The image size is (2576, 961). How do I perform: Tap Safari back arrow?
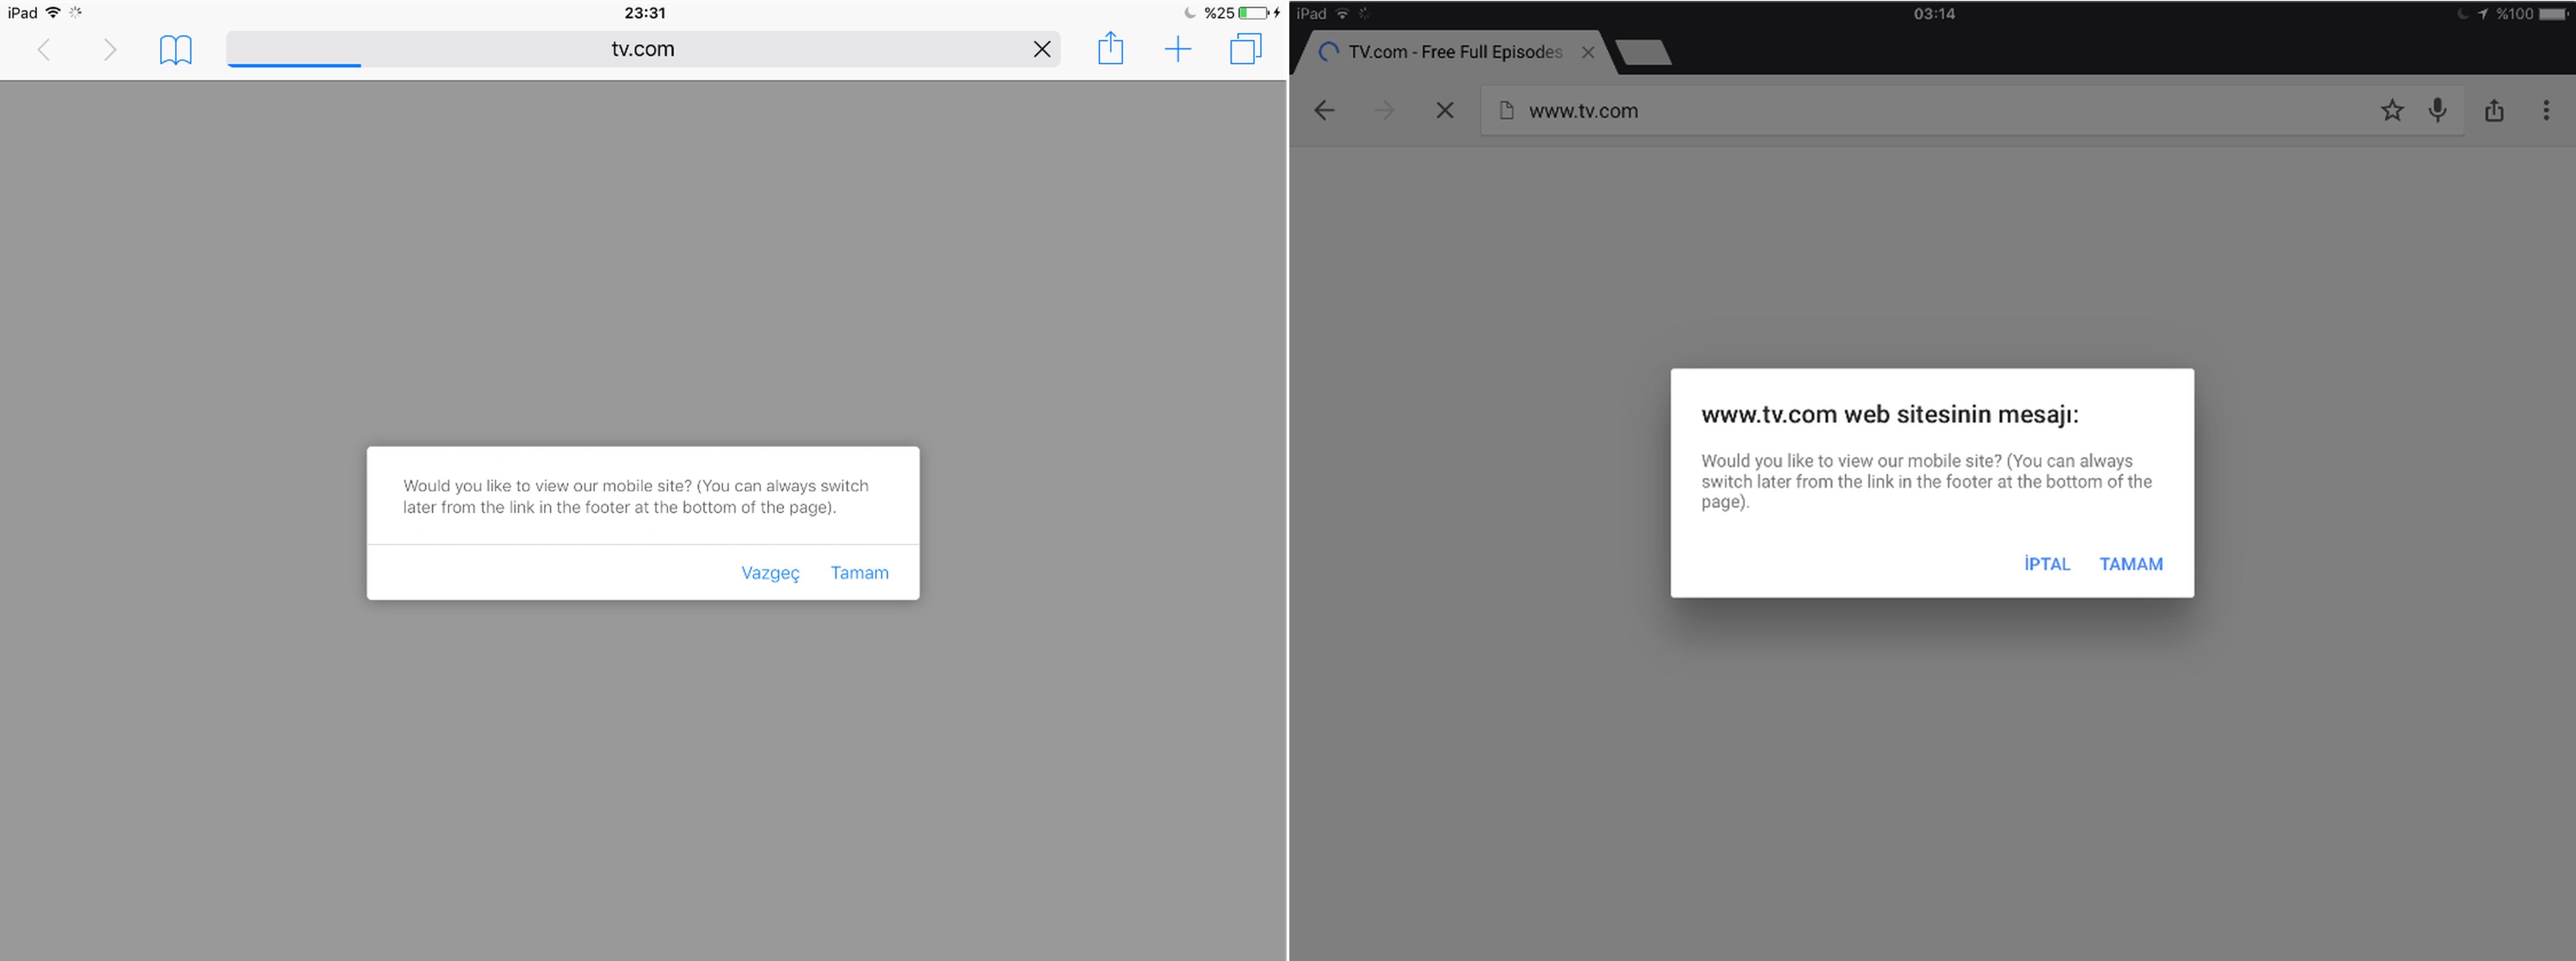coord(43,49)
